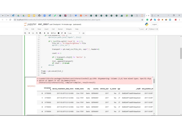Click the Trusted notebook indicator
The width and height of the screenshot is (182, 129).
coord(141,29)
